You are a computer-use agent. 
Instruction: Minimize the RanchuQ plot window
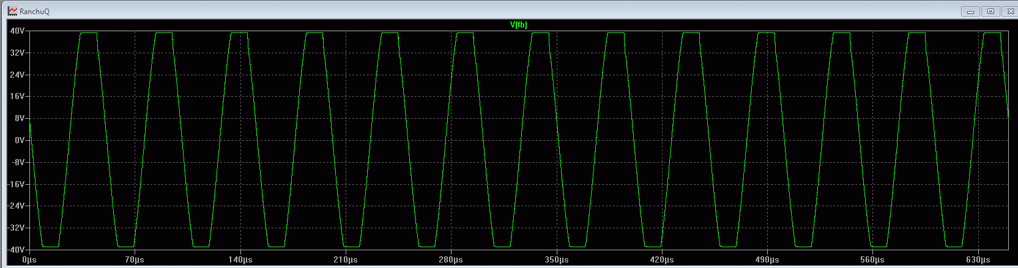(970, 12)
